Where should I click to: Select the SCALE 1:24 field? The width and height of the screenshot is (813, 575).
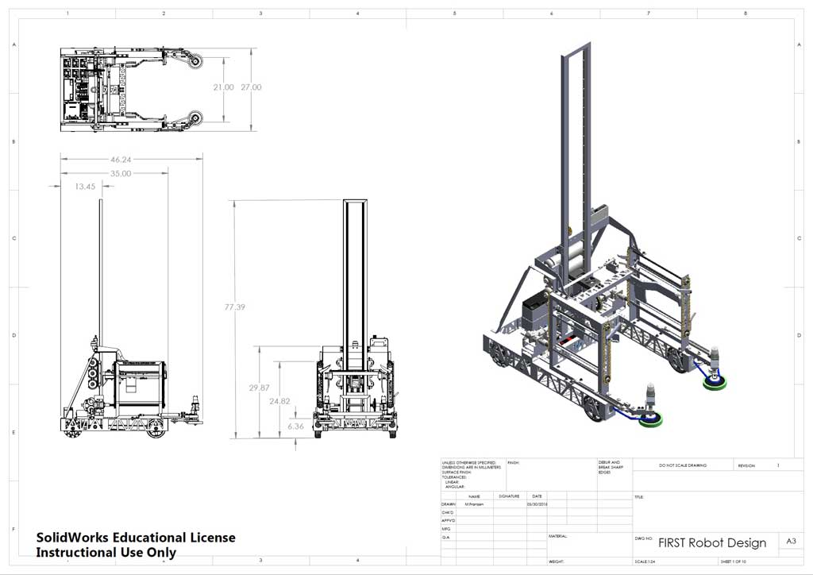645,562
